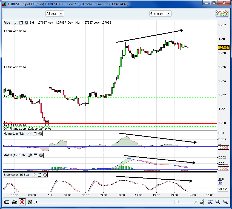Close the MACD indicator panel
This screenshot has width=232, height=209.
(41, 155)
